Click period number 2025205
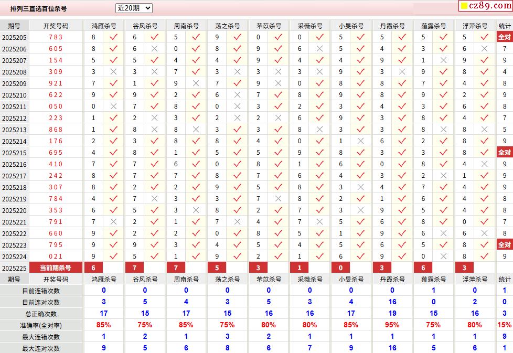Viewport: 513px width, 353px height. click(14, 38)
